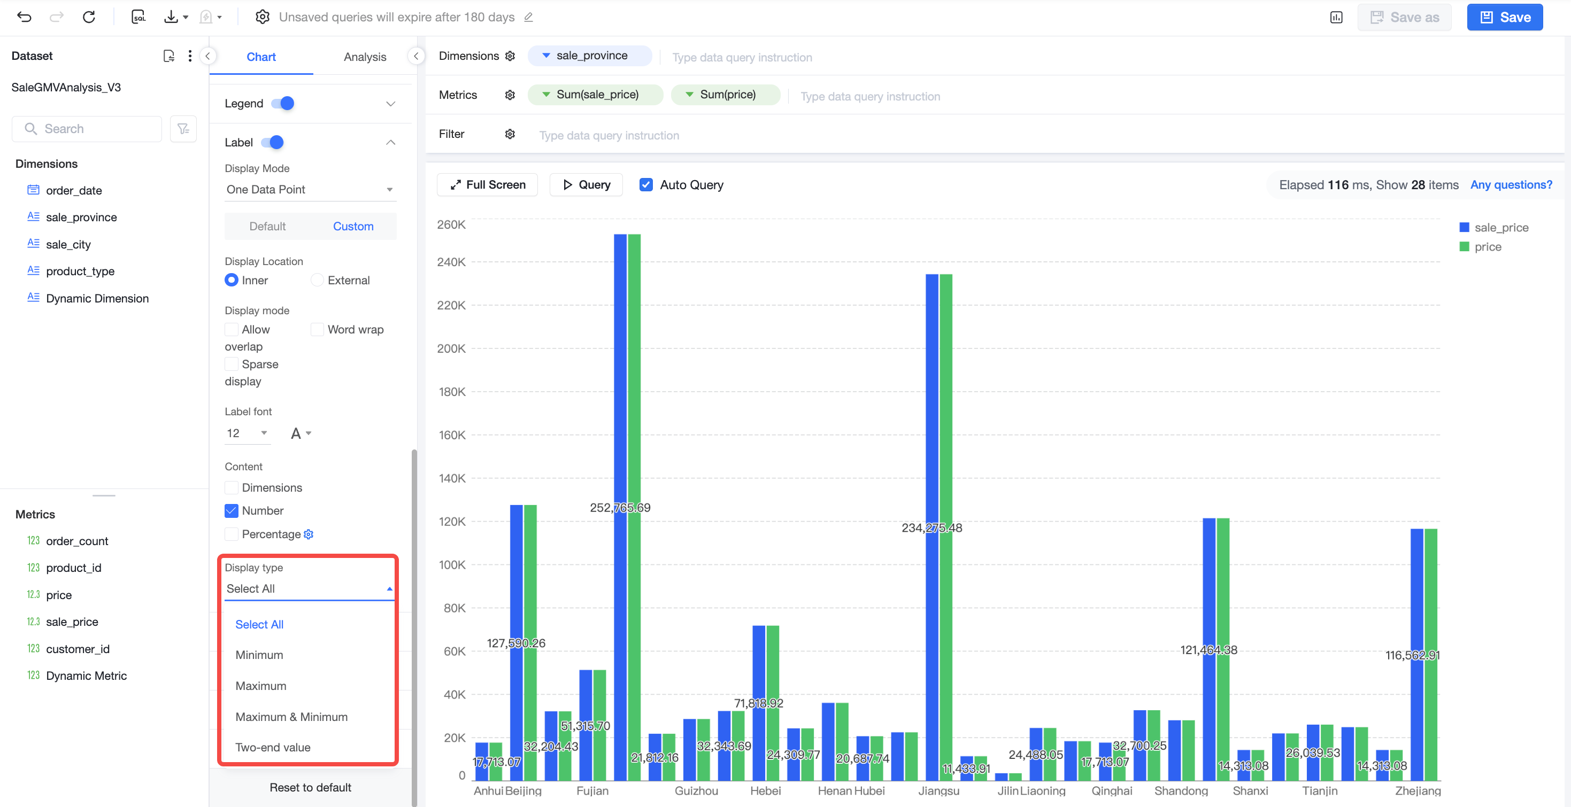Open Filter settings gear icon
The height and width of the screenshot is (807, 1571).
coord(510,134)
